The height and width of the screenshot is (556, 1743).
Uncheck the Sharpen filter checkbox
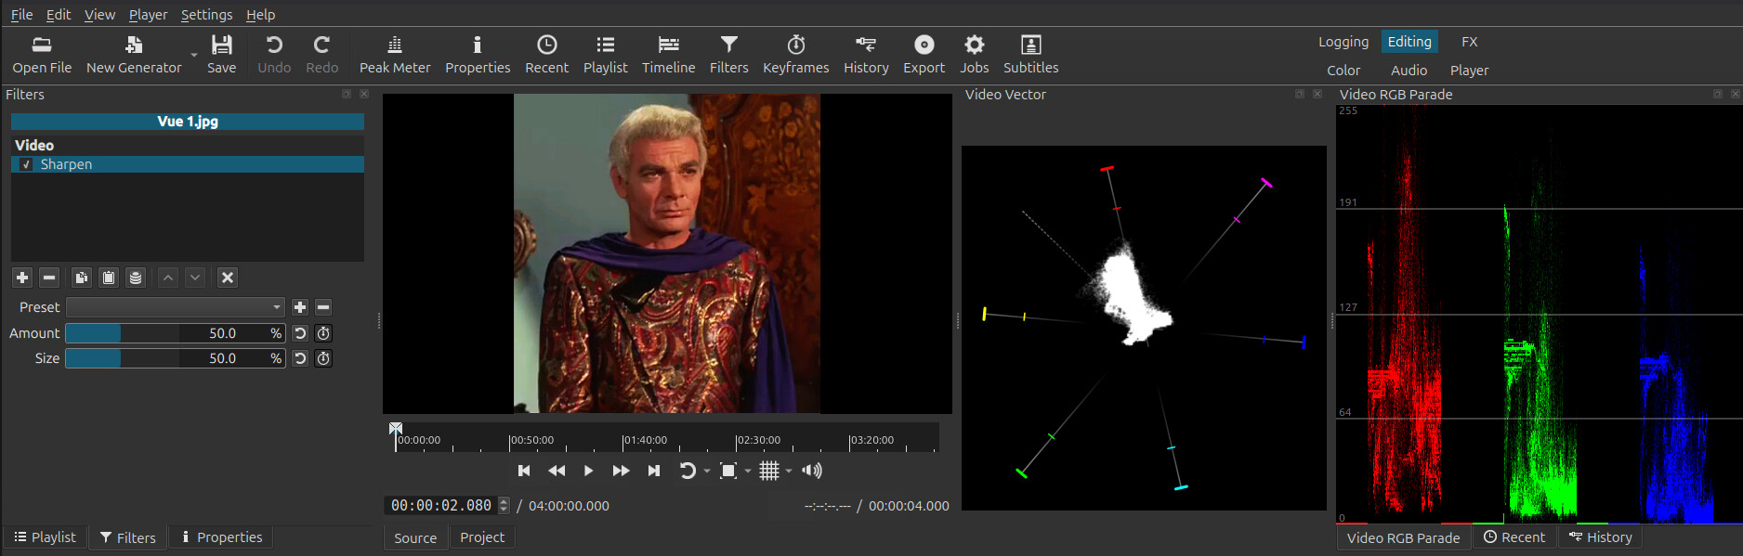tap(26, 164)
